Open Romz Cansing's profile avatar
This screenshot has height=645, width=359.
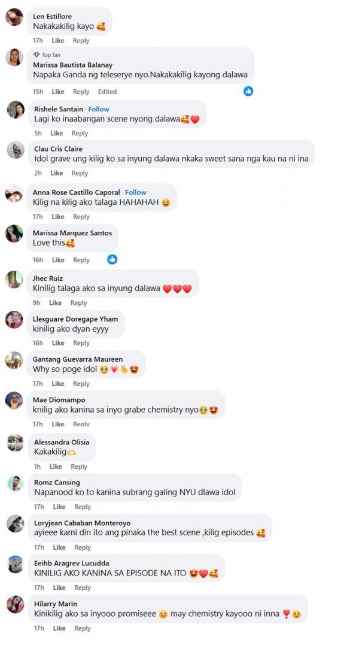tap(16, 483)
